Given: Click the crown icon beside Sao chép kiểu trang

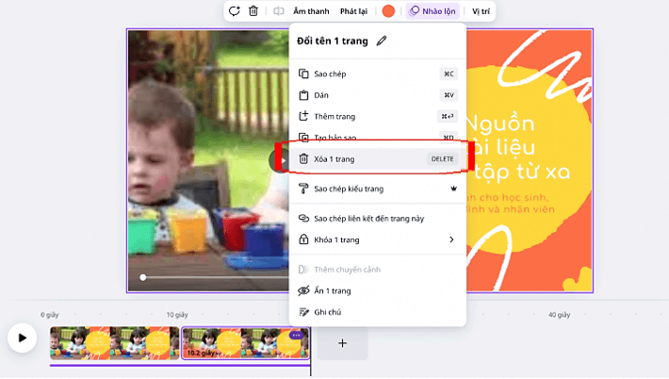Looking at the screenshot, I should pyautogui.click(x=453, y=189).
